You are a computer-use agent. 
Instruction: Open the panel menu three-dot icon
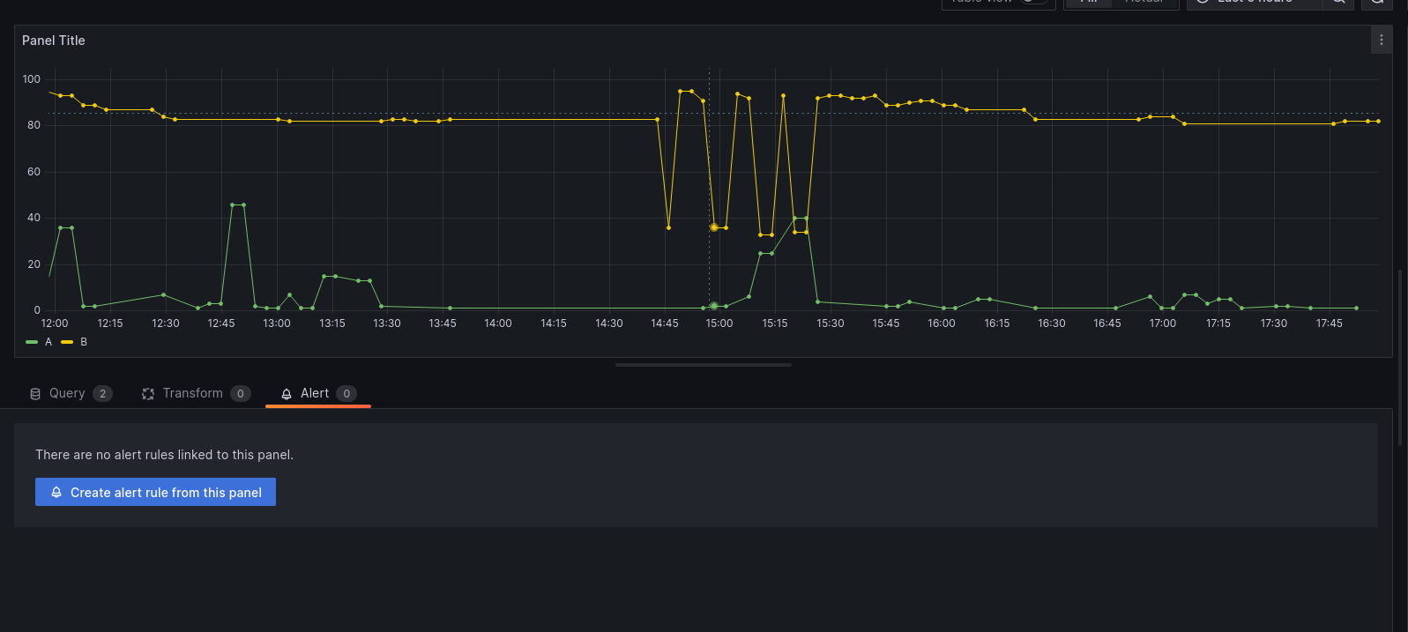[1381, 40]
